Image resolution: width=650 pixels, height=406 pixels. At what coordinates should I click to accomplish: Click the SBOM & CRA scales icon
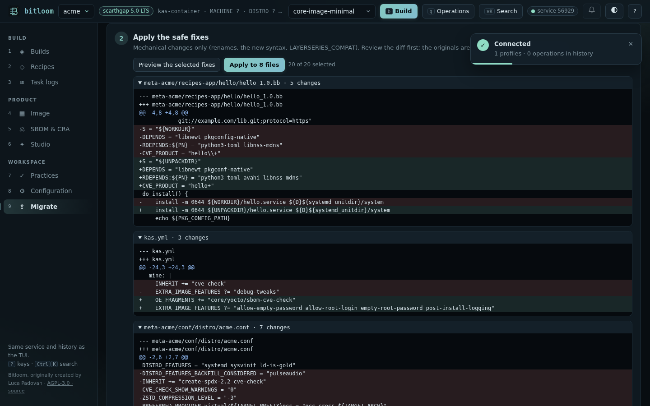(22, 129)
